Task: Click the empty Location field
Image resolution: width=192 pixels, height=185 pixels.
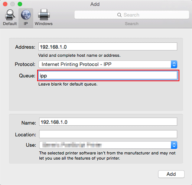Action: (x=108, y=134)
